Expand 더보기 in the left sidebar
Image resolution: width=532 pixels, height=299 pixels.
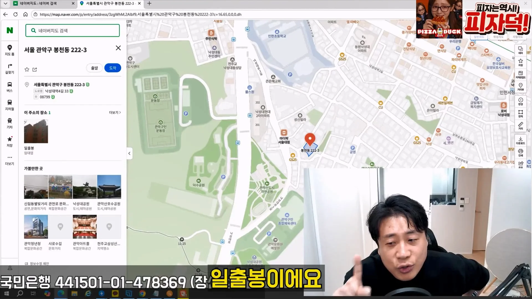9,160
